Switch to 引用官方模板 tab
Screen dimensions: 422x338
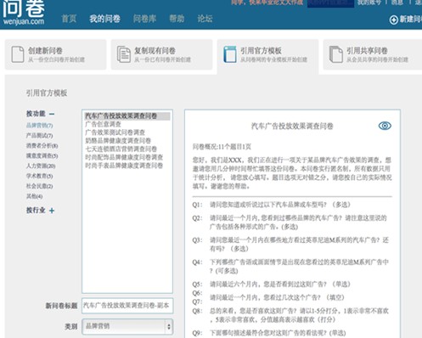coord(267,56)
